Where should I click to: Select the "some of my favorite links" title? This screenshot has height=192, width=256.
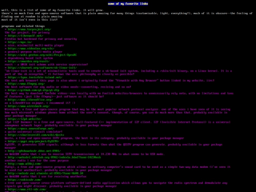128,4
